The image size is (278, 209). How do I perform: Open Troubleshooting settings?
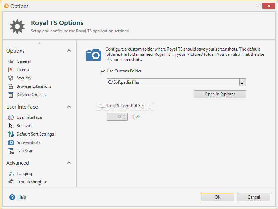[x=32, y=181]
